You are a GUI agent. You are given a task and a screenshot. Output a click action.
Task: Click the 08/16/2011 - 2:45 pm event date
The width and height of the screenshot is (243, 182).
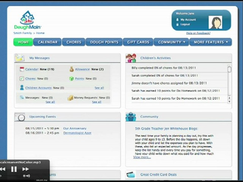pyautogui.click(x=42, y=133)
